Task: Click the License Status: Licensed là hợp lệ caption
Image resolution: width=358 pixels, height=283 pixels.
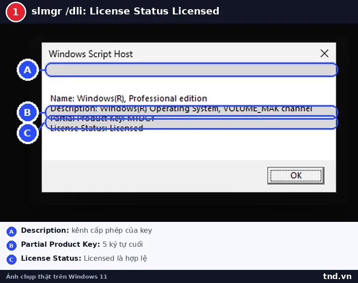Action: coord(84,259)
